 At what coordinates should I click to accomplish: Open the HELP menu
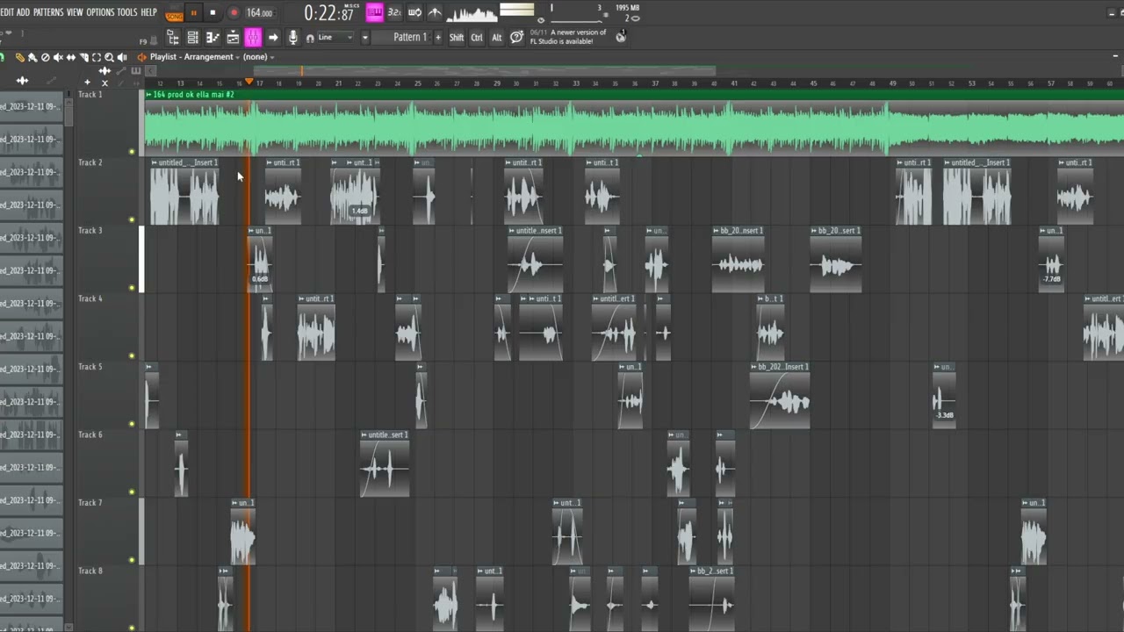[148, 12]
